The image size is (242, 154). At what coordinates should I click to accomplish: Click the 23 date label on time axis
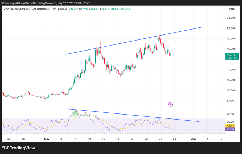[x=9, y=139]
